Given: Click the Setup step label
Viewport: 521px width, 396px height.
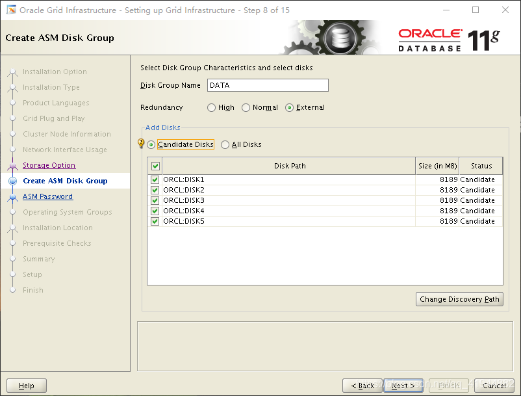Looking at the screenshot, I should [32, 274].
